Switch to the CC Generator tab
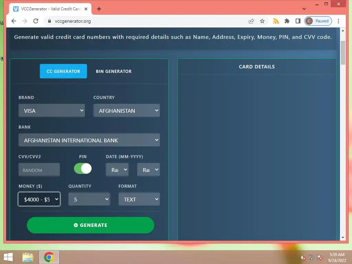 (x=63, y=71)
